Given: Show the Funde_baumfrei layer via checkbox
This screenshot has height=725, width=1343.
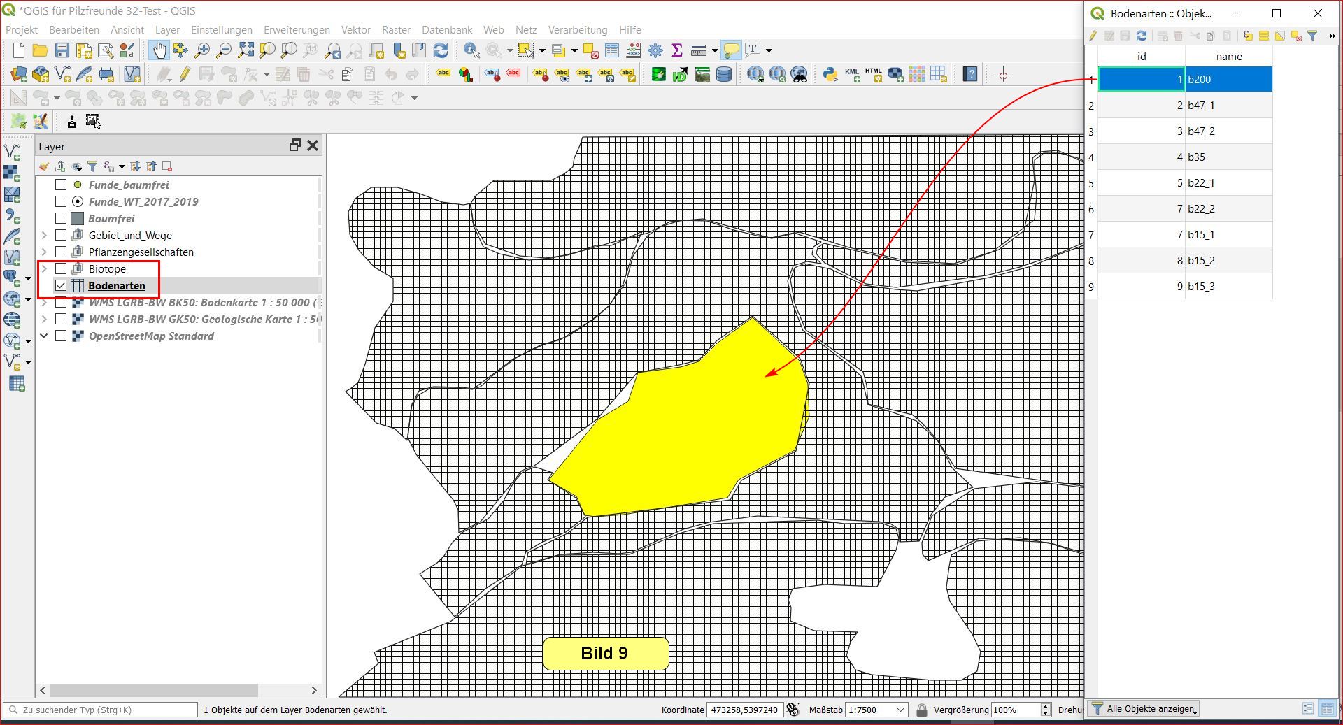Looking at the screenshot, I should pyautogui.click(x=61, y=185).
